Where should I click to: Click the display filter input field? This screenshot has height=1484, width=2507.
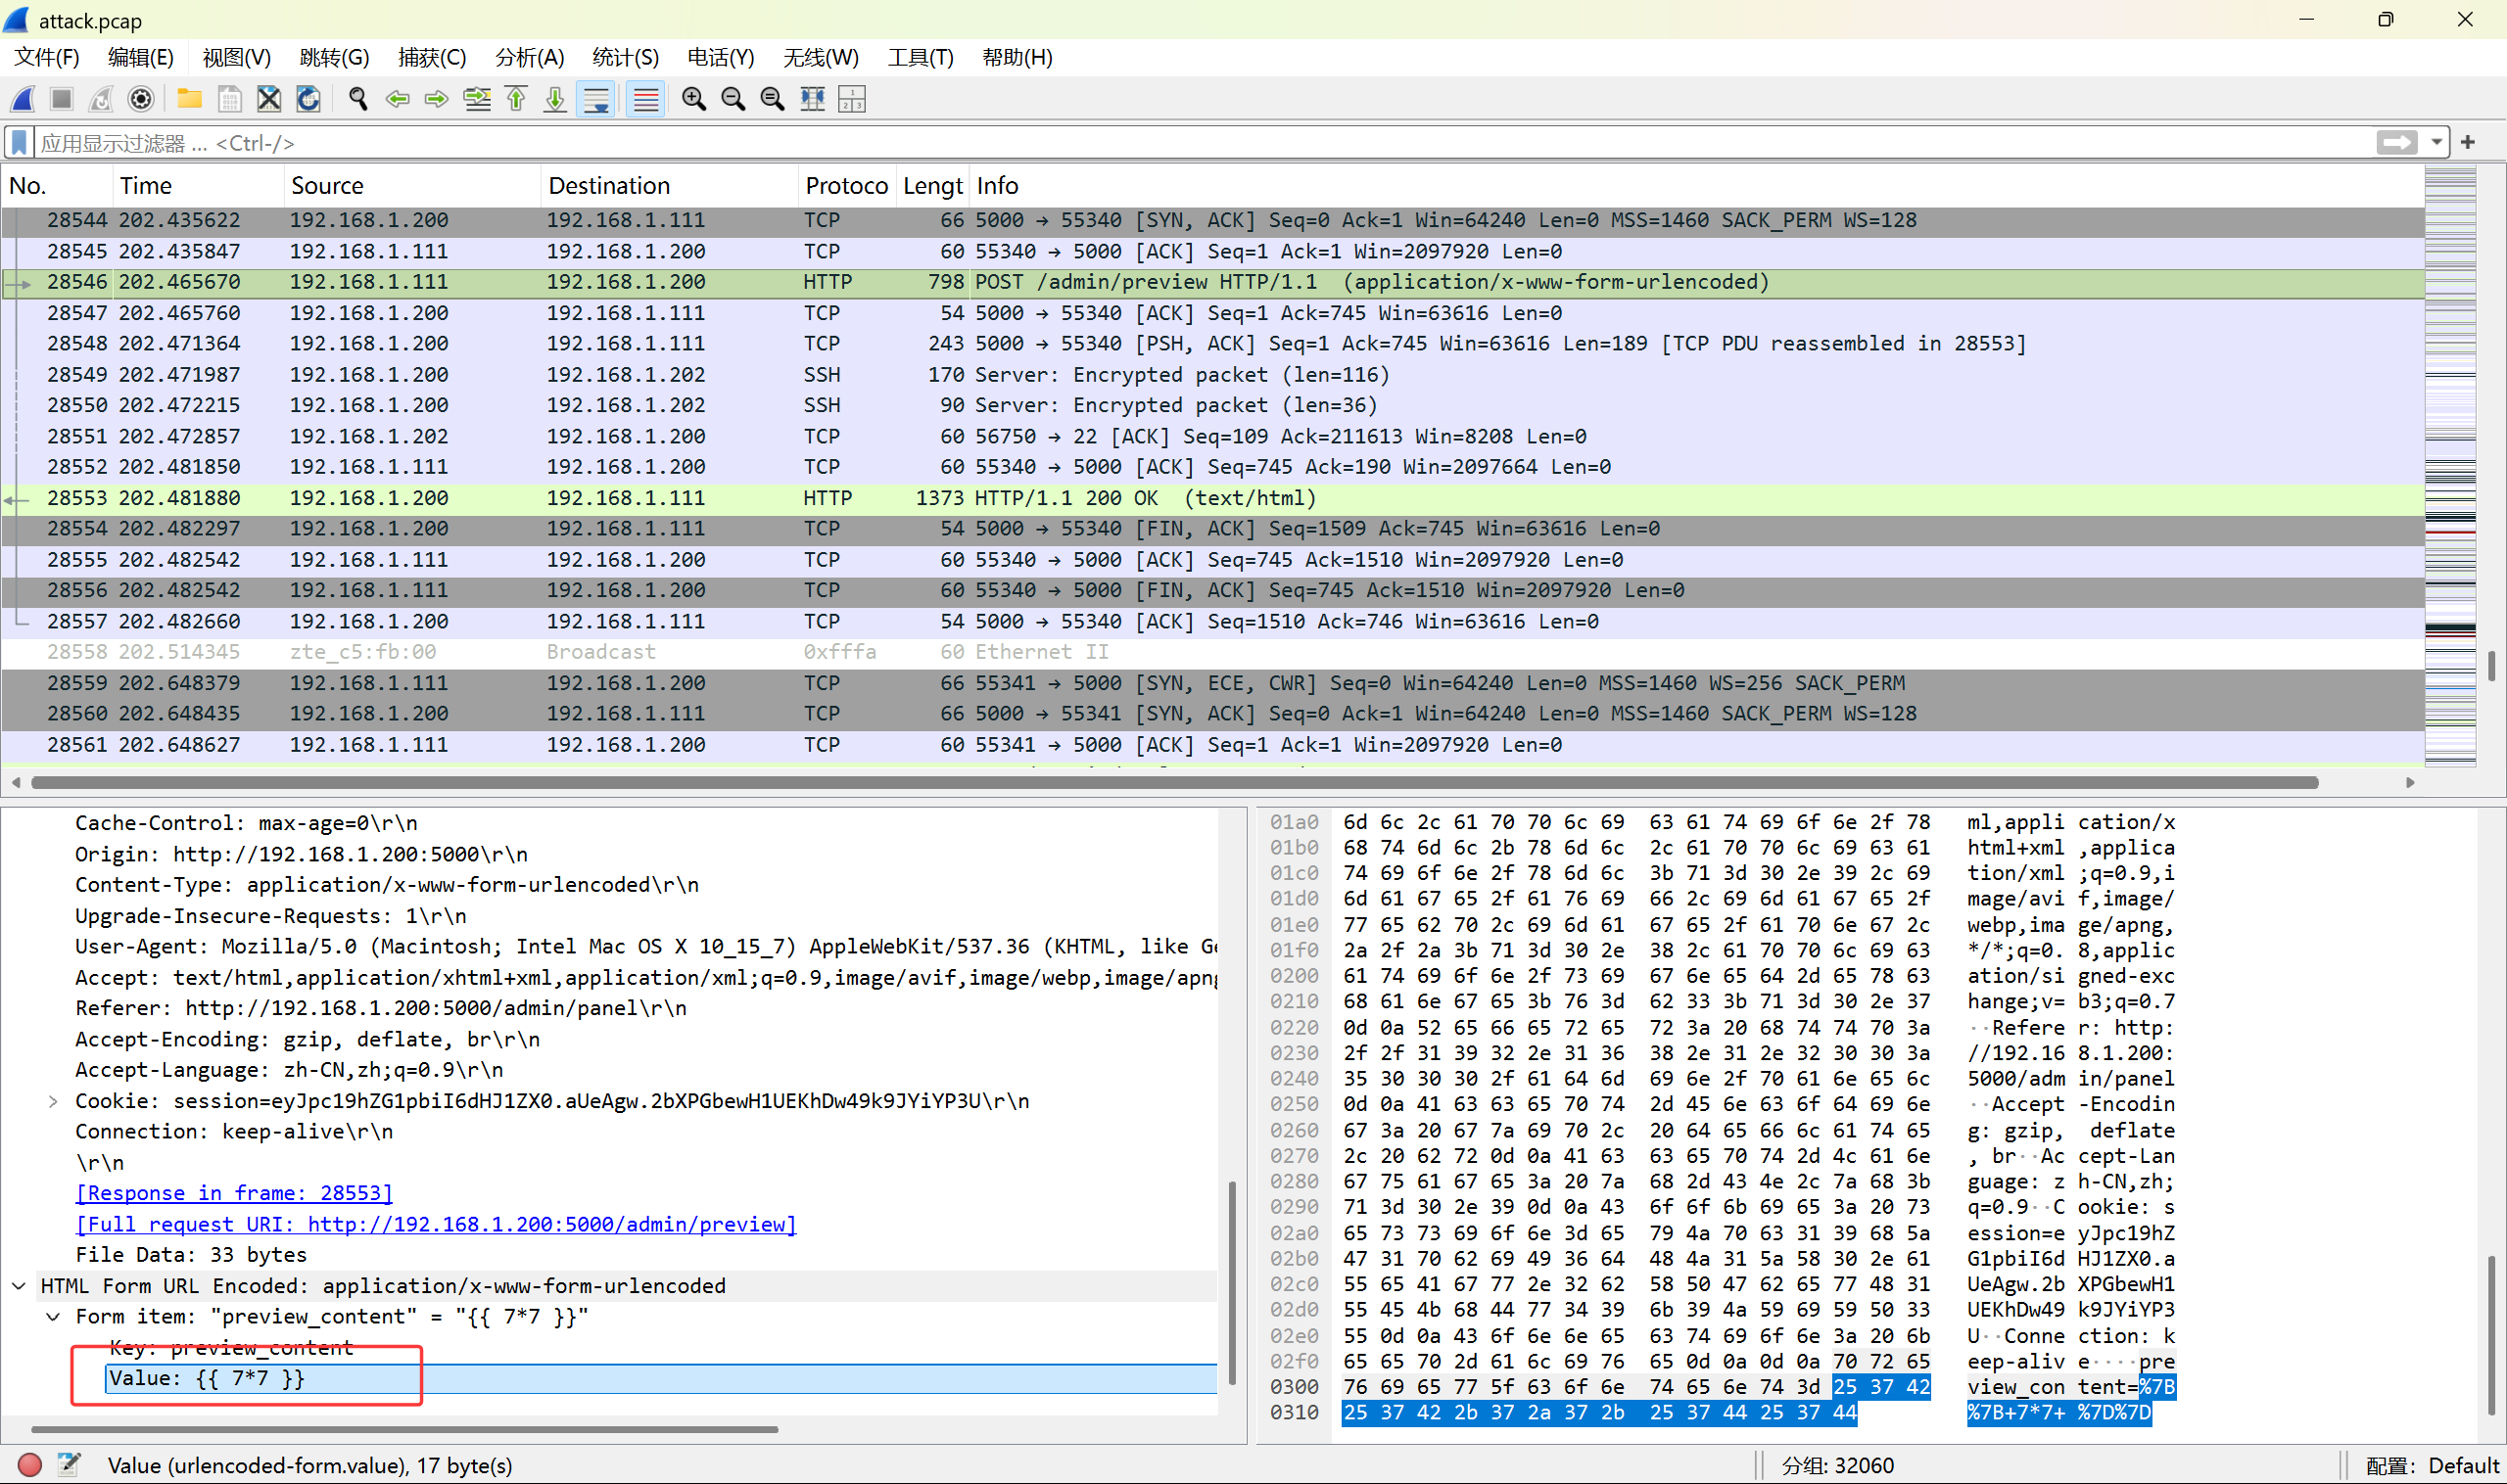point(1201,143)
